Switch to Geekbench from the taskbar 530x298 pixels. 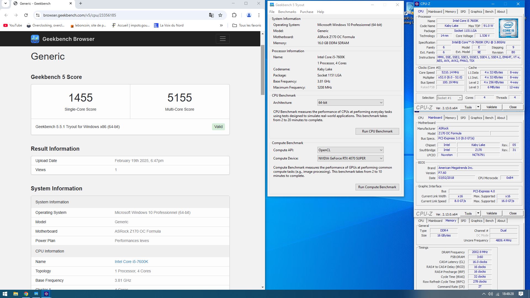tap(36, 294)
